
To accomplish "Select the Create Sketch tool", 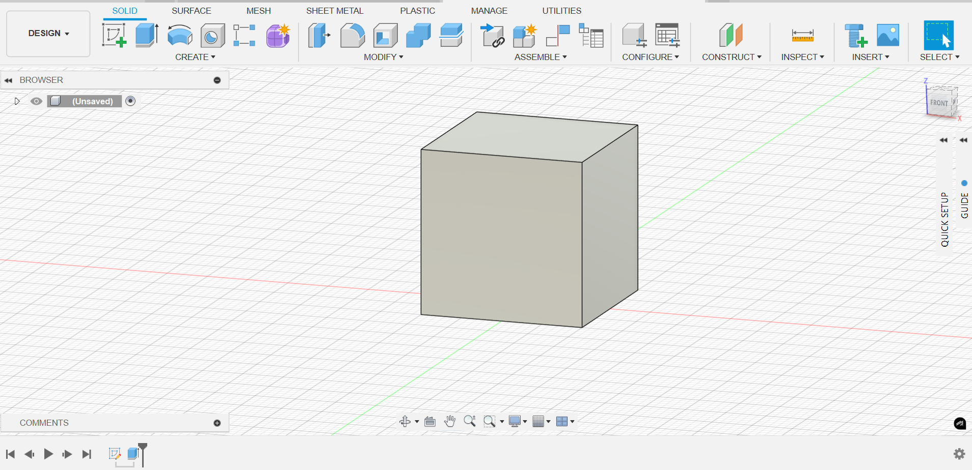I will coord(114,35).
